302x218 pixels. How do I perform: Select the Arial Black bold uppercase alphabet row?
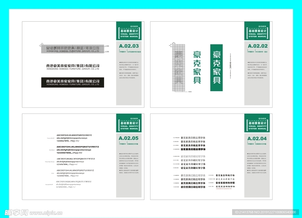point(78,147)
